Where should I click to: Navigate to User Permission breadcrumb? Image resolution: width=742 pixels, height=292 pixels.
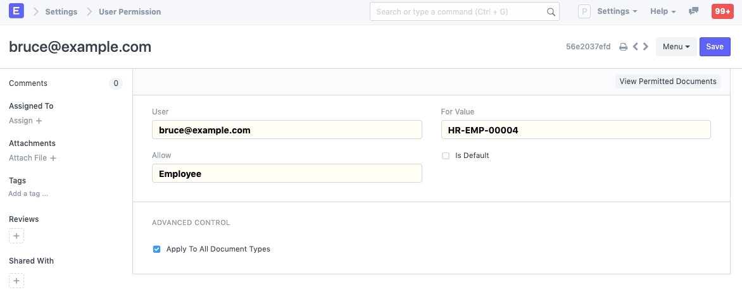pyautogui.click(x=130, y=11)
